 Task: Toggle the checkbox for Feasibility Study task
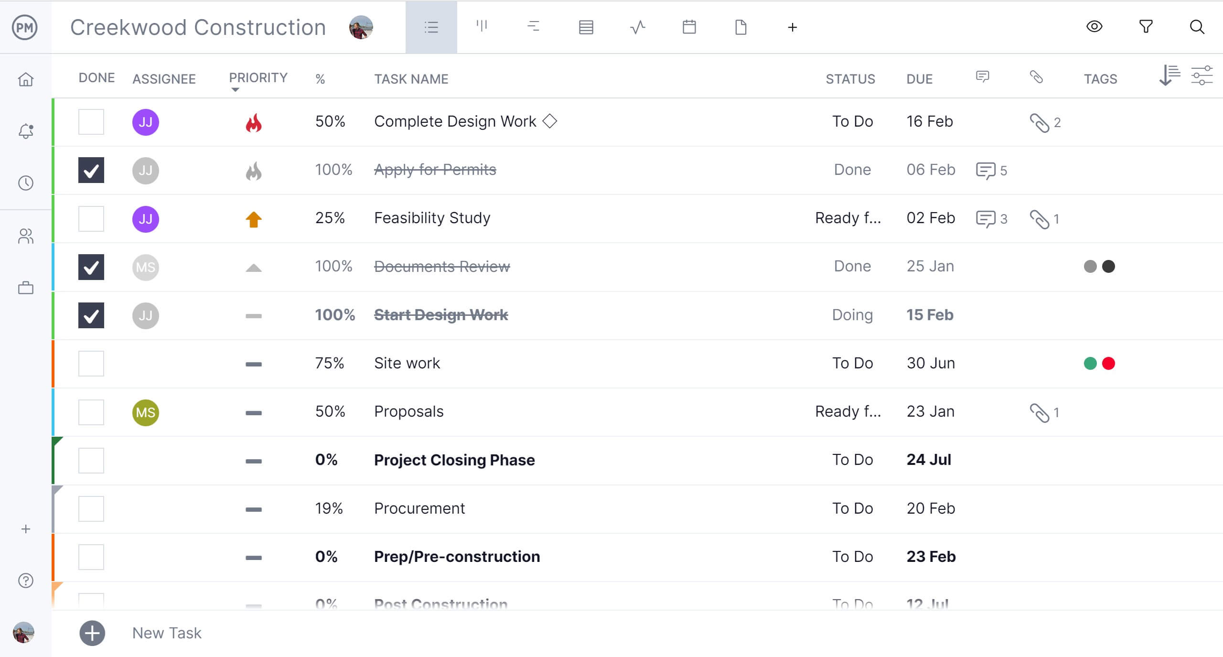pos(91,218)
